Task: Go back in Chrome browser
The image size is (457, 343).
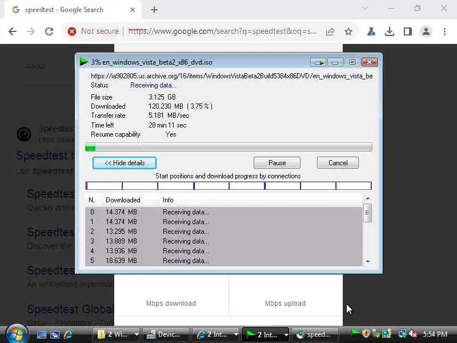Action: [13, 31]
